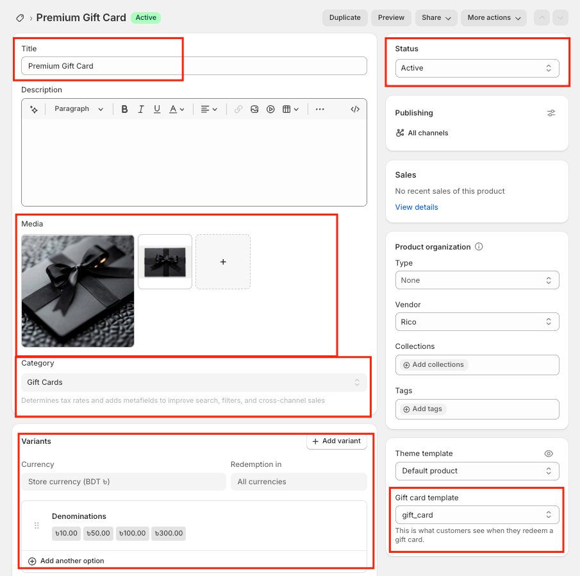Viewport: 580px width, 576px height.
Task: Open more formatting options ellipsis
Action: pyautogui.click(x=320, y=109)
